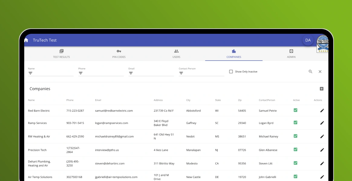Edit the Ramp Services row

(322, 123)
